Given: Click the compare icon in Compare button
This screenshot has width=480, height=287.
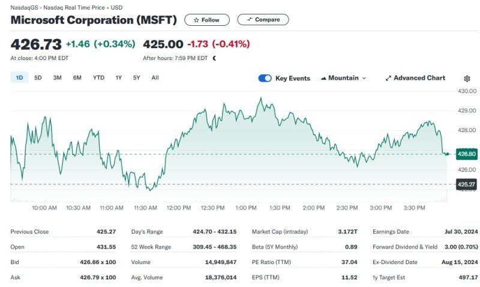Looking at the screenshot, I should tap(249, 20).
